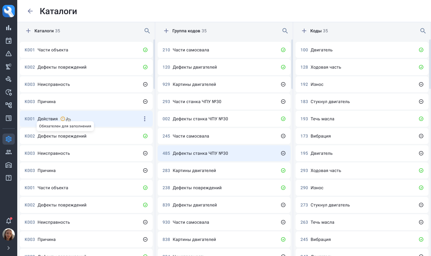
Task: Open the warehouse section in the sidebar
Action: (8, 165)
